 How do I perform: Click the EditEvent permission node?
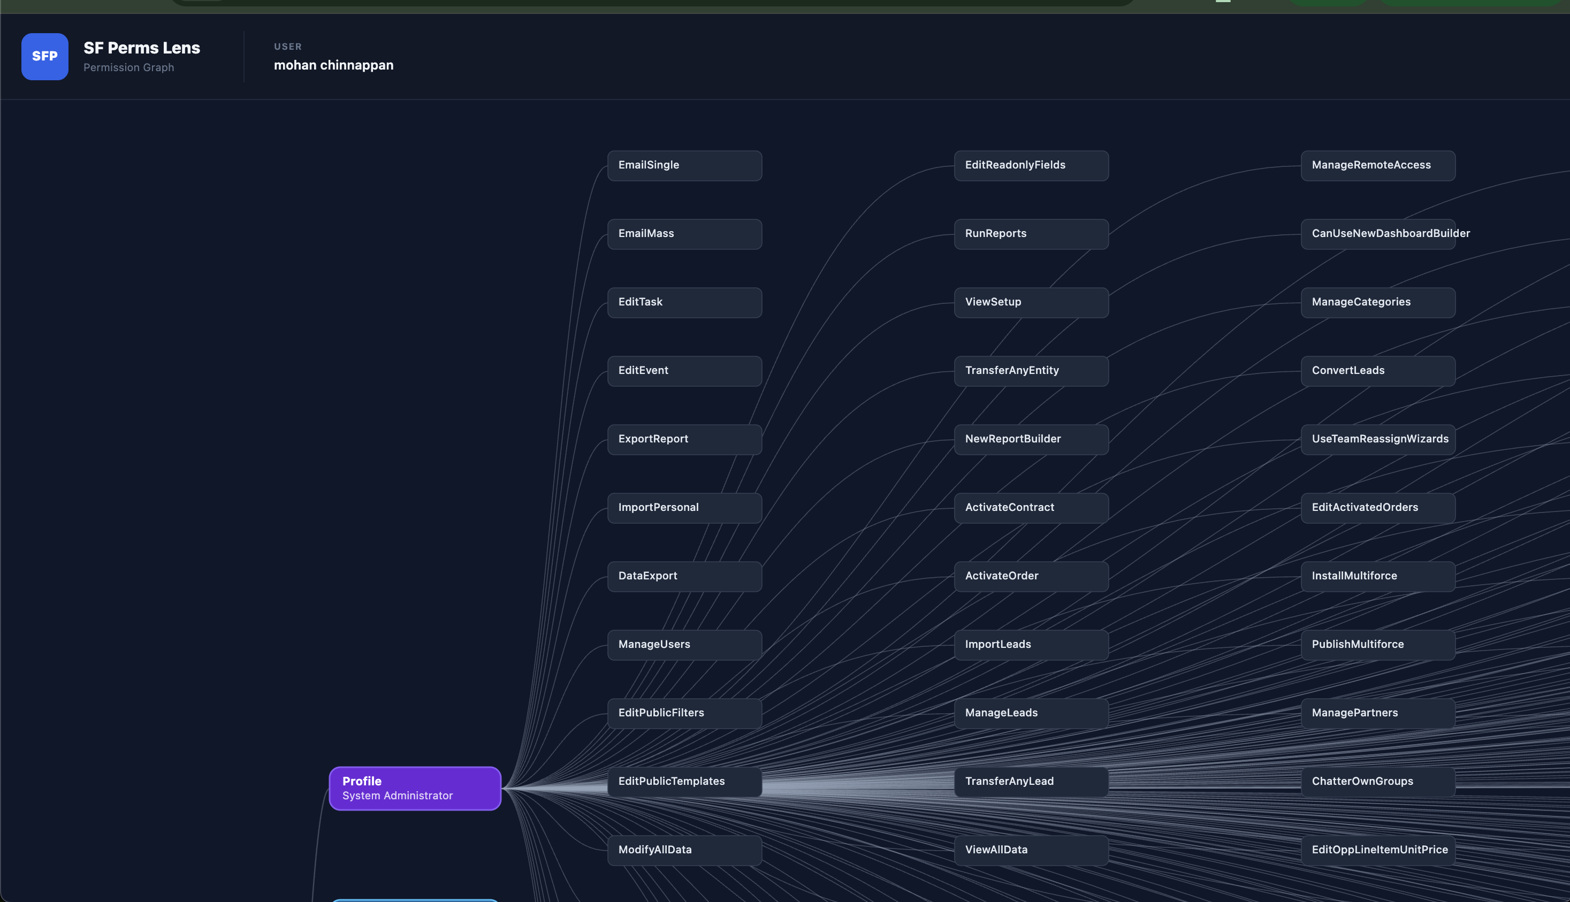tap(684, 371)
